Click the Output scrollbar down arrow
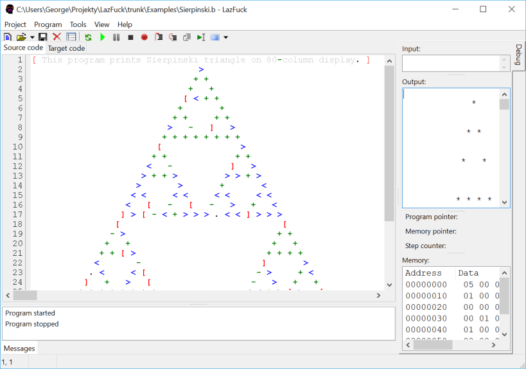The image size is (526, 369). point(505,202)
